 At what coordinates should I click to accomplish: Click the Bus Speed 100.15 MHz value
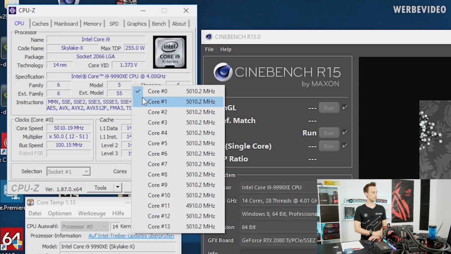pos(69,145)
